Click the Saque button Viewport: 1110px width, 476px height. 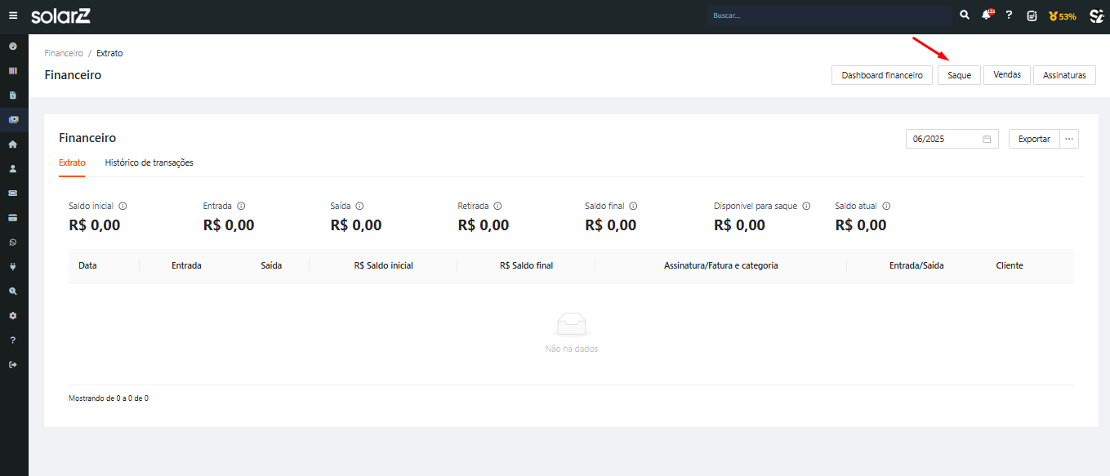(x=959, y=75)
